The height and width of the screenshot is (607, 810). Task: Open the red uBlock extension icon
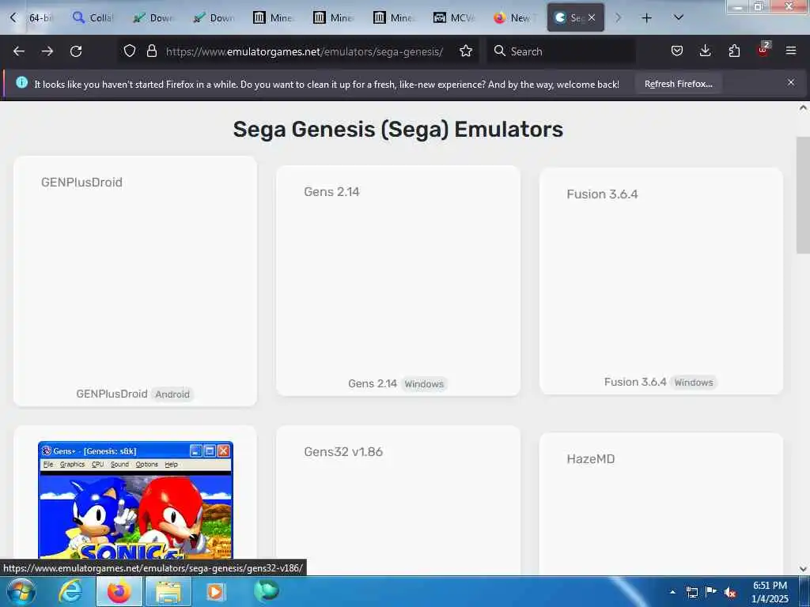tap(763, 50)
